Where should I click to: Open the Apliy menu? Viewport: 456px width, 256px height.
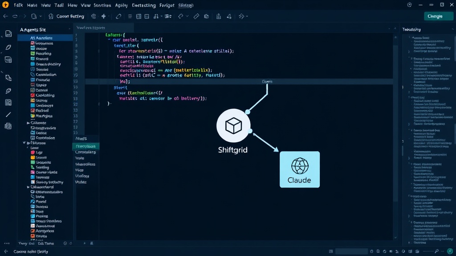coord(121,5)
